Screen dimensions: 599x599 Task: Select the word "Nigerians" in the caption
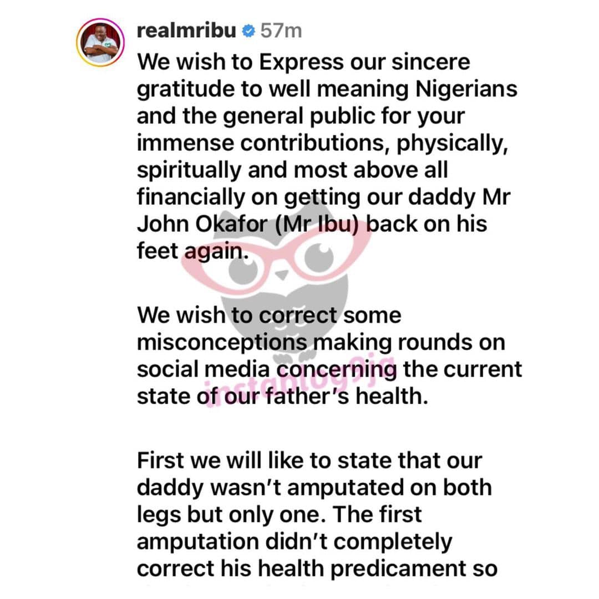pyautogui.click(x=466, y=89)
